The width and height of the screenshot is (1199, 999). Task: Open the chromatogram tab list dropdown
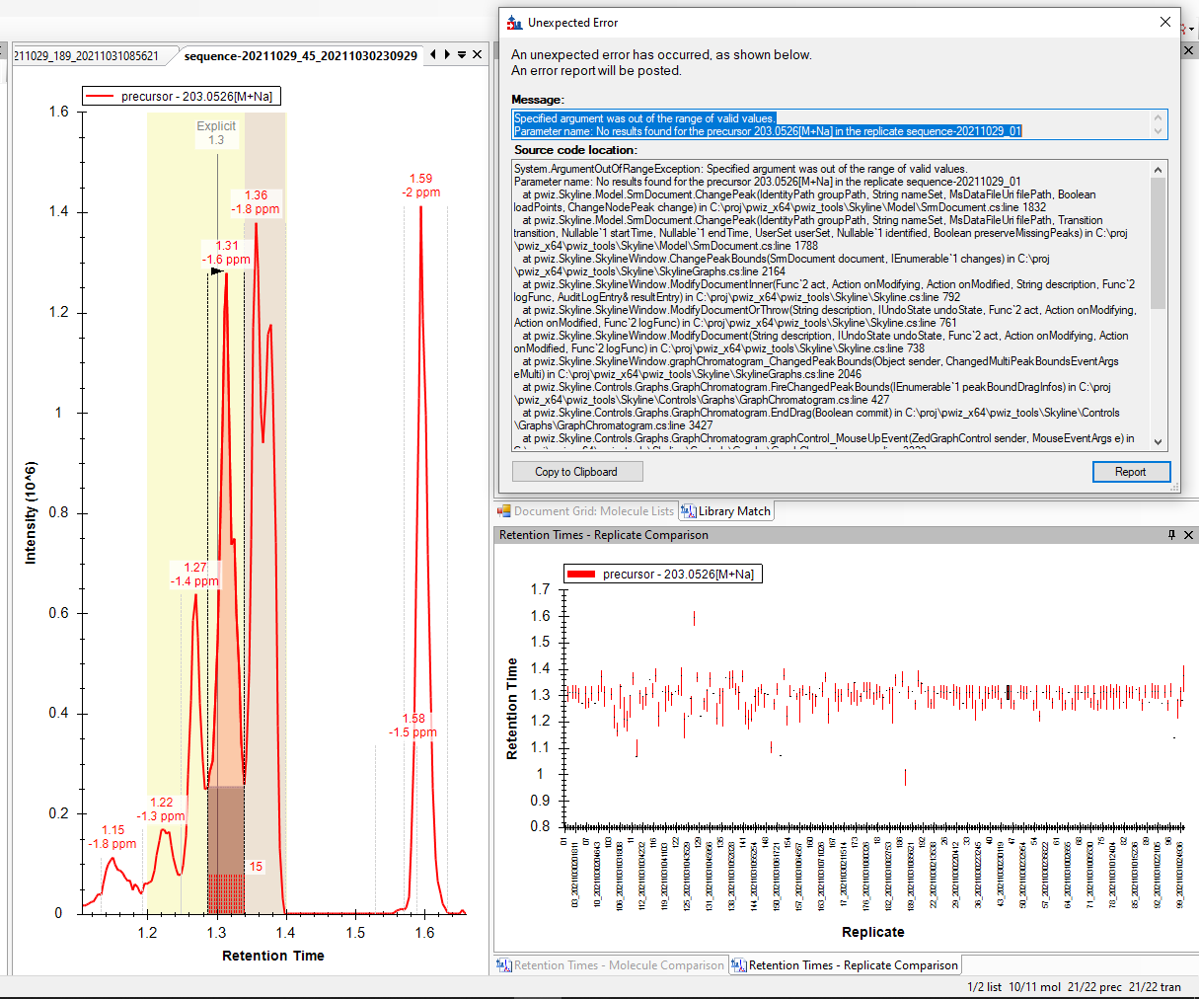462,55
